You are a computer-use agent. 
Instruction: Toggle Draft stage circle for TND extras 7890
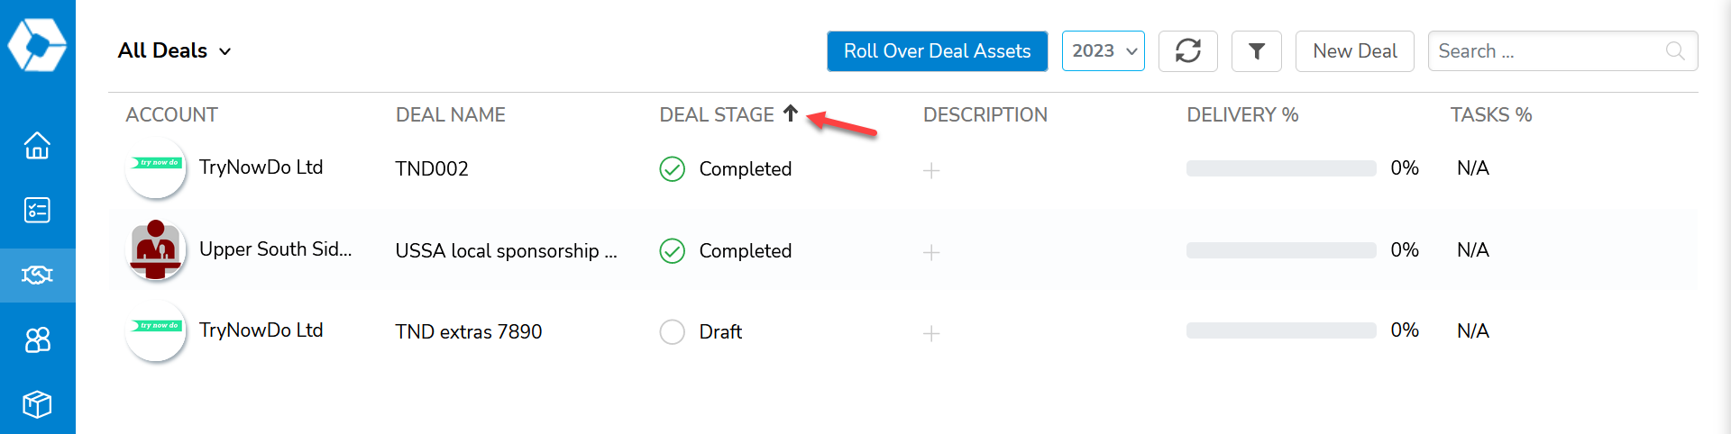pos(673,332)
